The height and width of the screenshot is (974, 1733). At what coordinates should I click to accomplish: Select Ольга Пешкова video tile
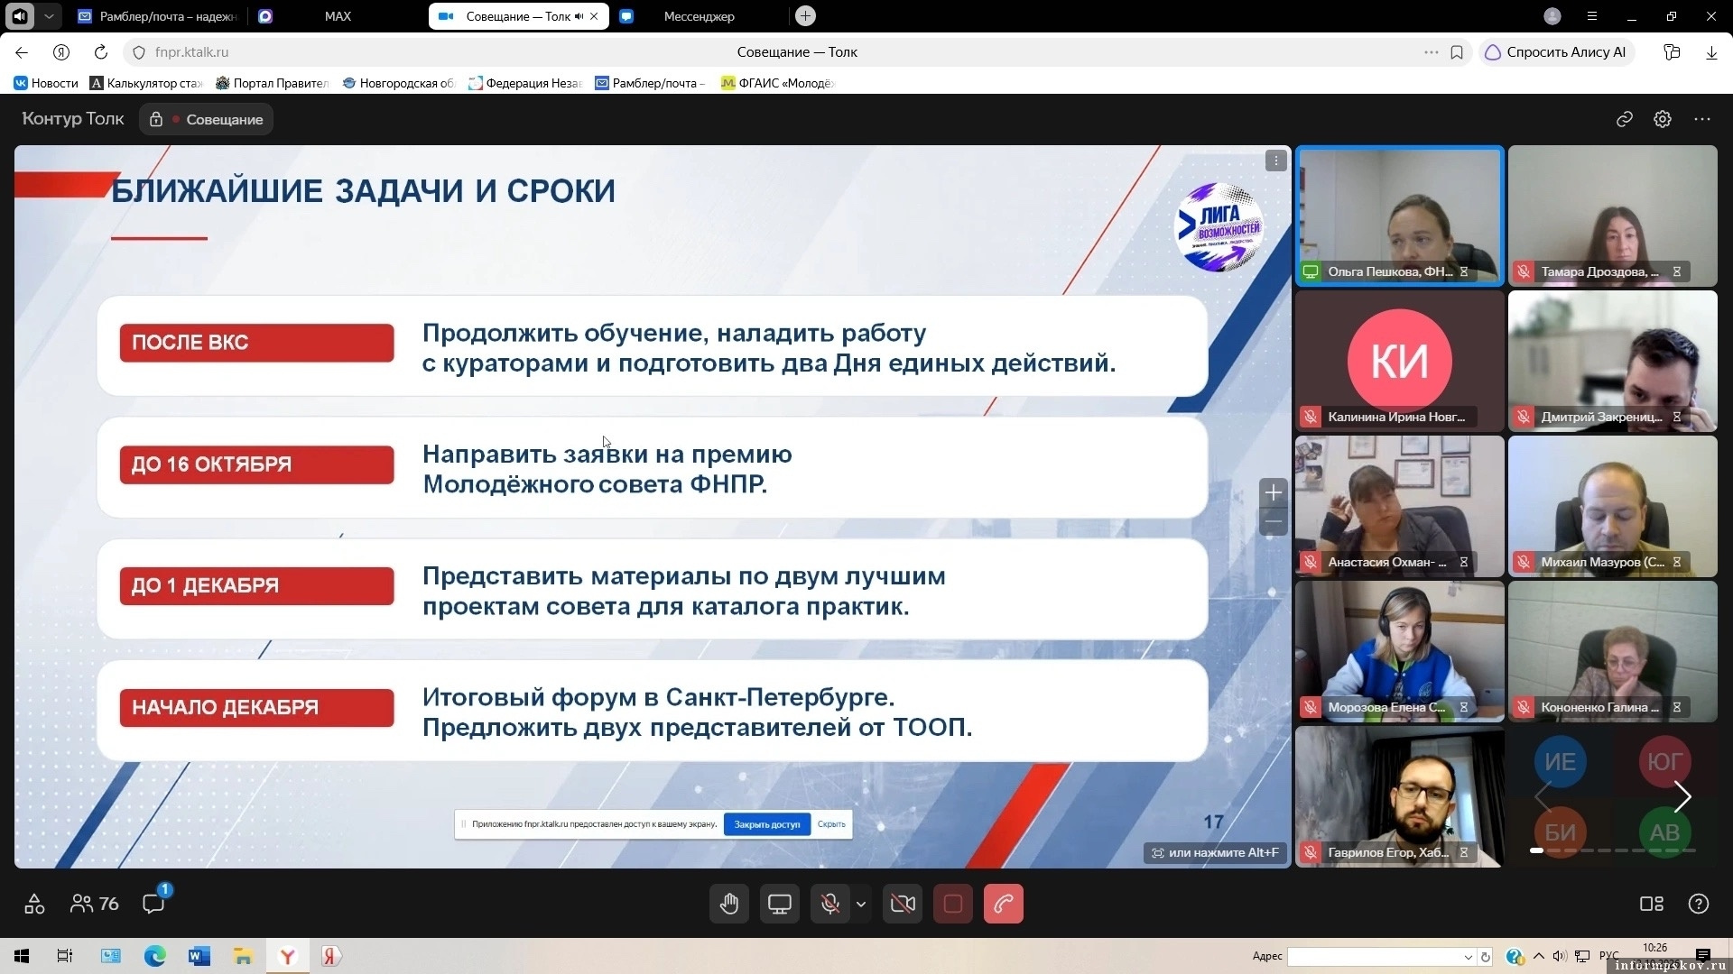click(x=1400, y=216)
